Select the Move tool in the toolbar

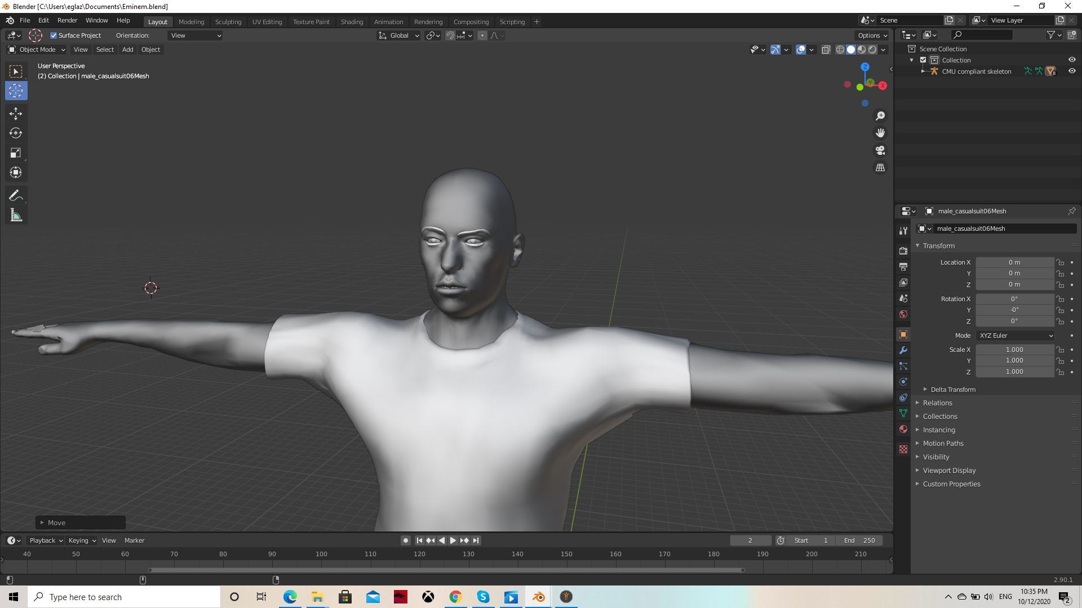[x=16, y=113]
